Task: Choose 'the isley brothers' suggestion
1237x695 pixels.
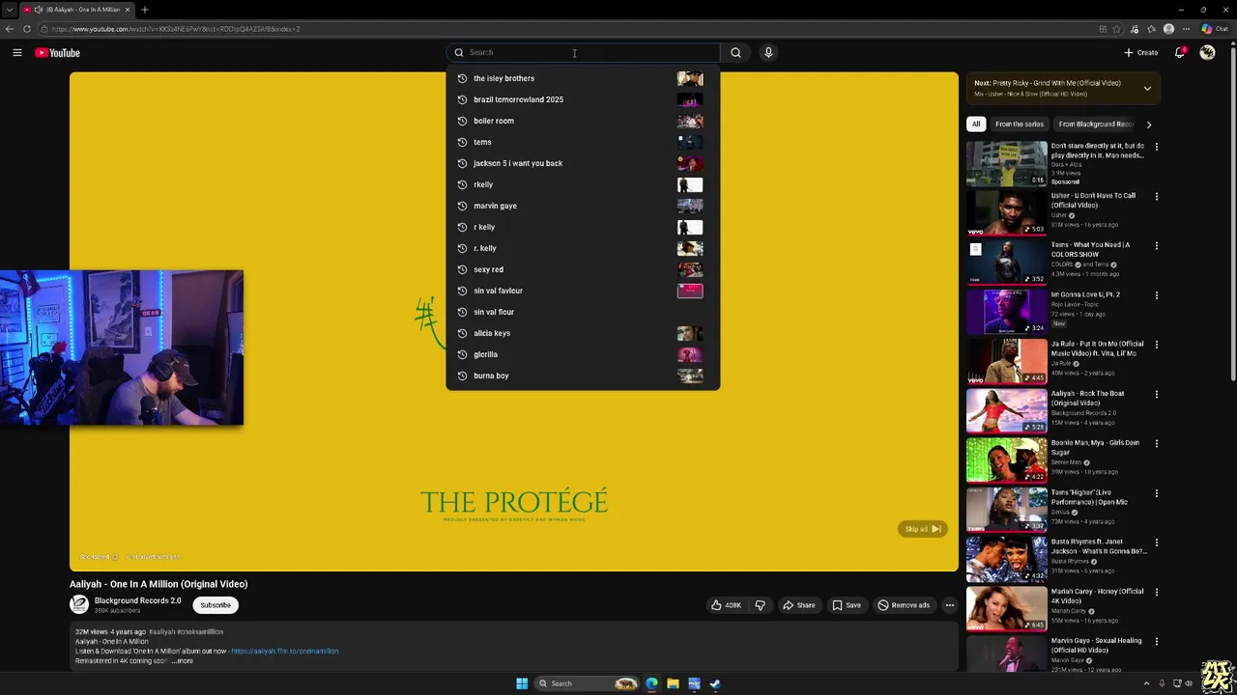Action: [x=583, y=78]
